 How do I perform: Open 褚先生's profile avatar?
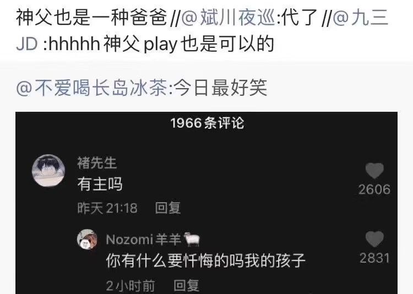(x=48, y=171)
